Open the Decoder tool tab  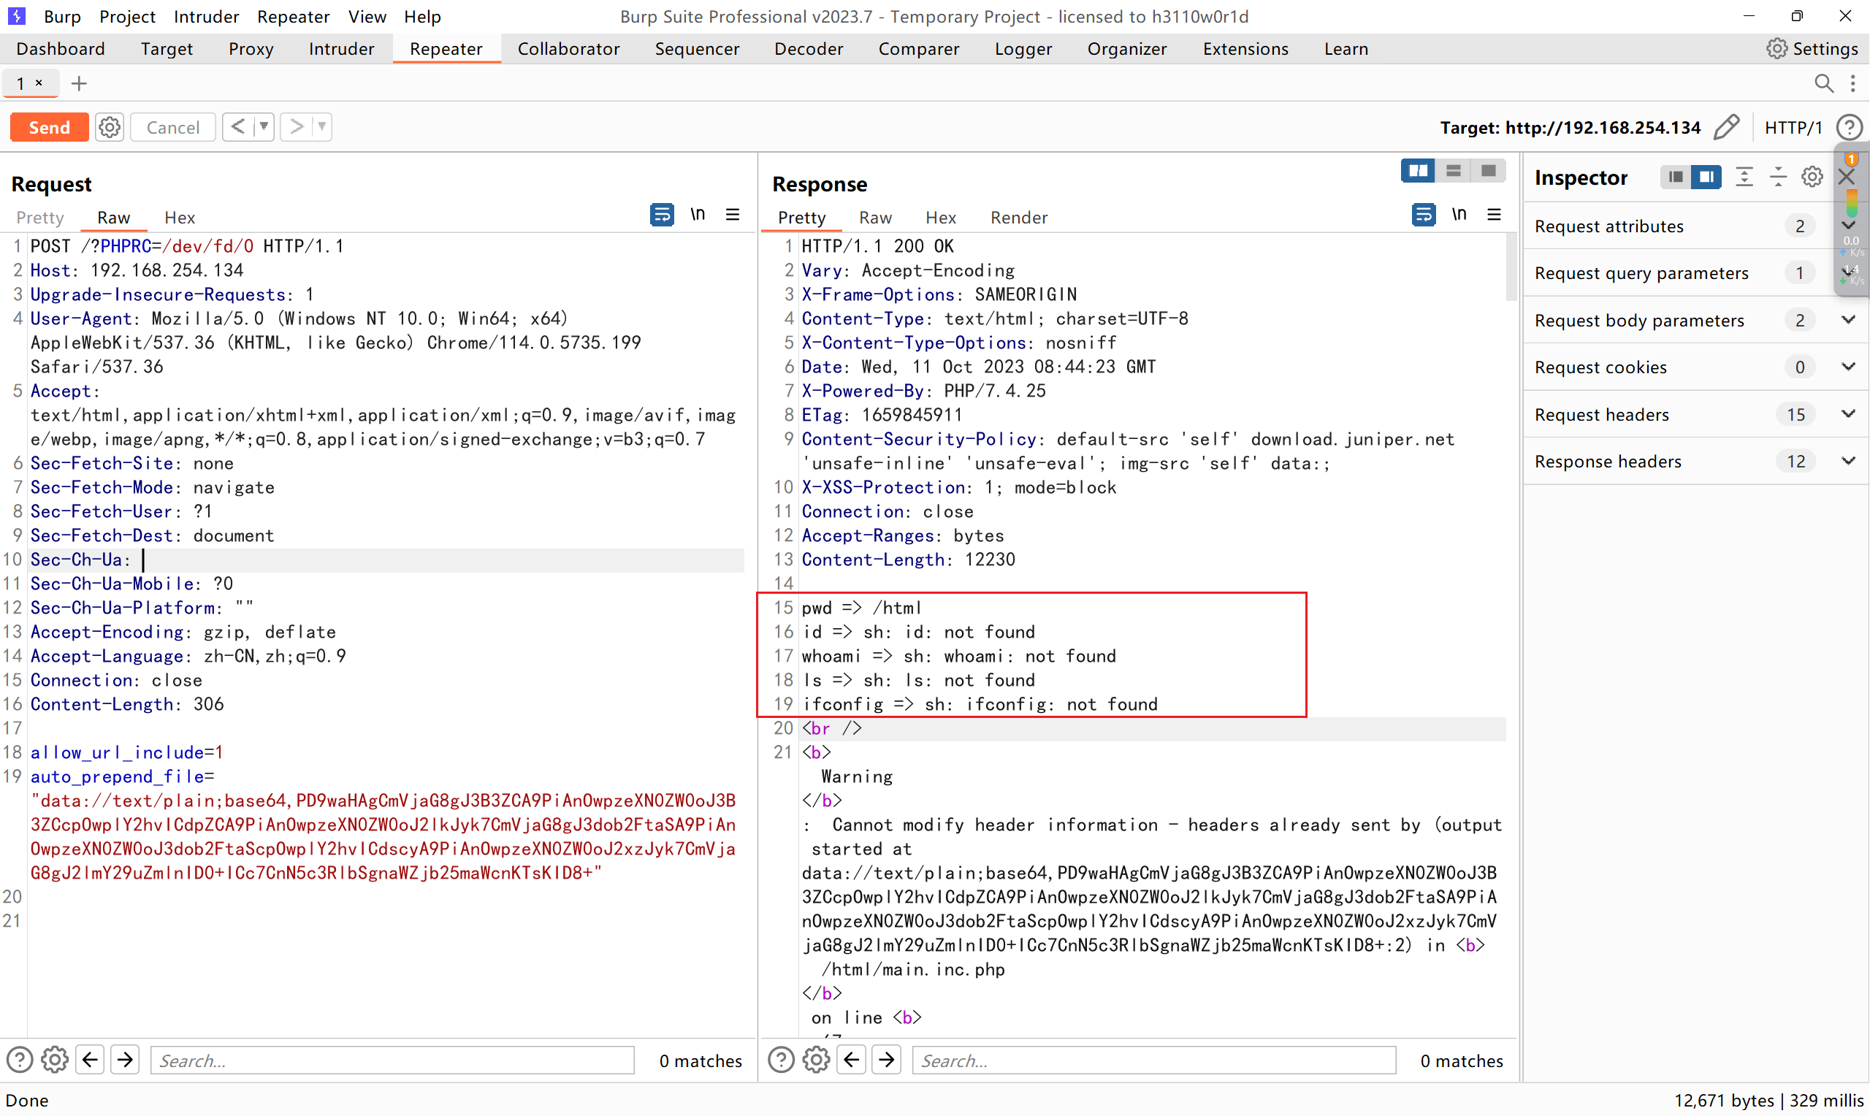pos(809,49)
